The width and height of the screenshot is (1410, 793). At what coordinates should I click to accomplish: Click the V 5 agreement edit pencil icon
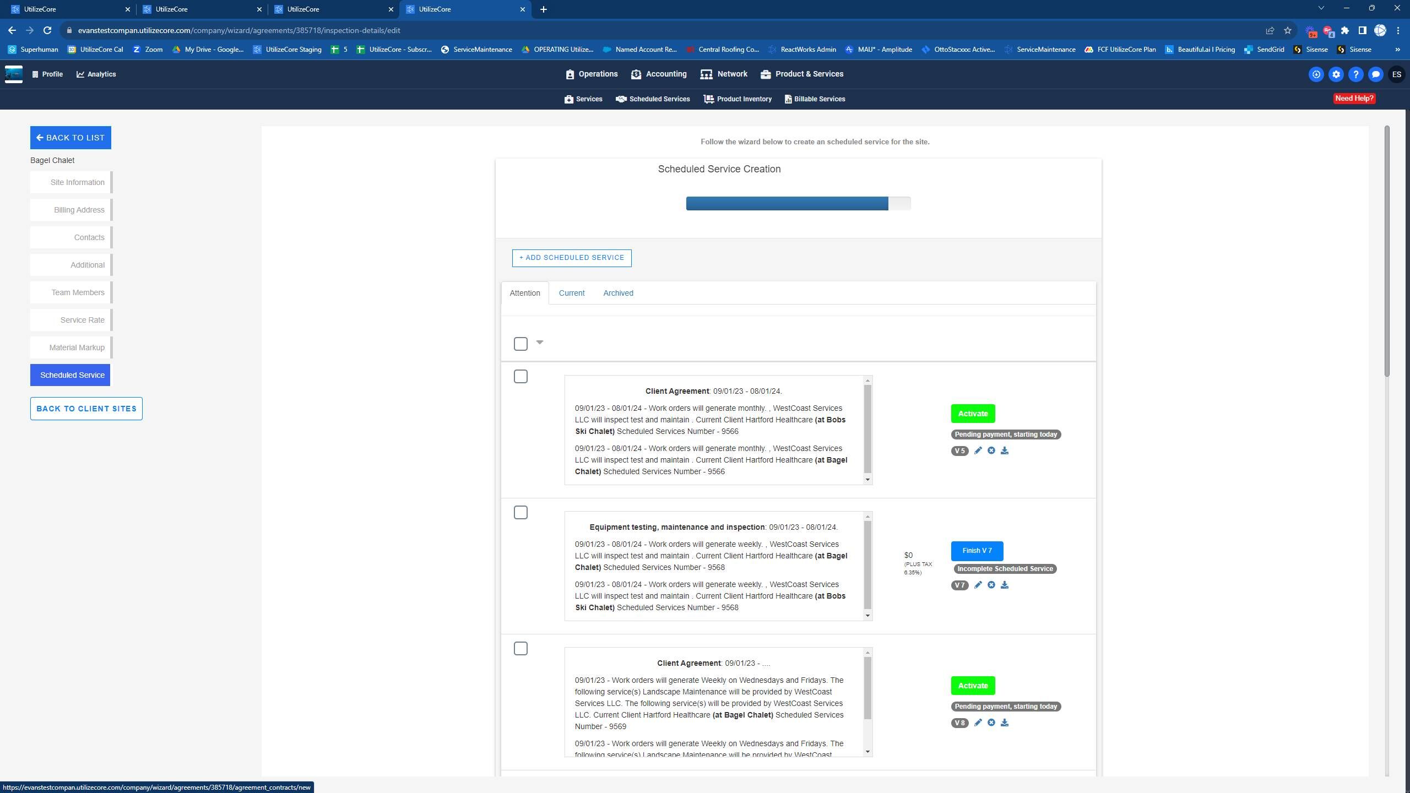(x=978, y=450)
